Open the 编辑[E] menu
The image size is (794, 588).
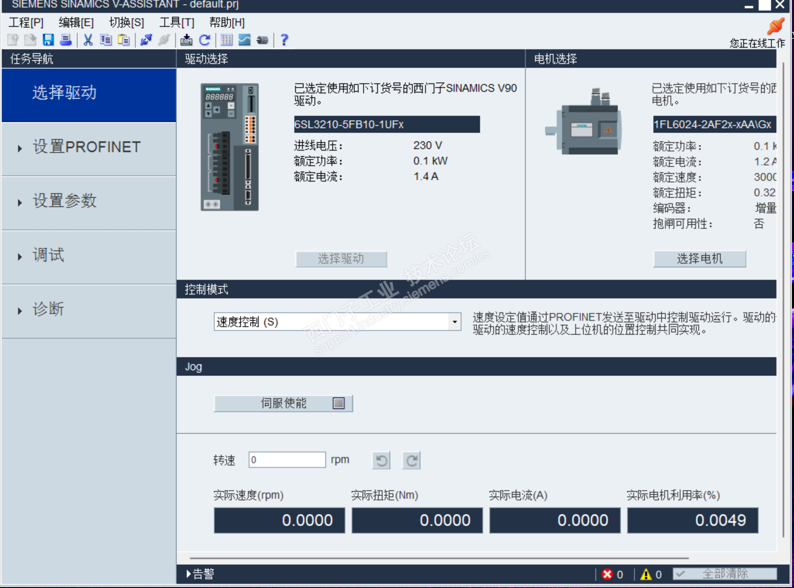tap(76, 23)
